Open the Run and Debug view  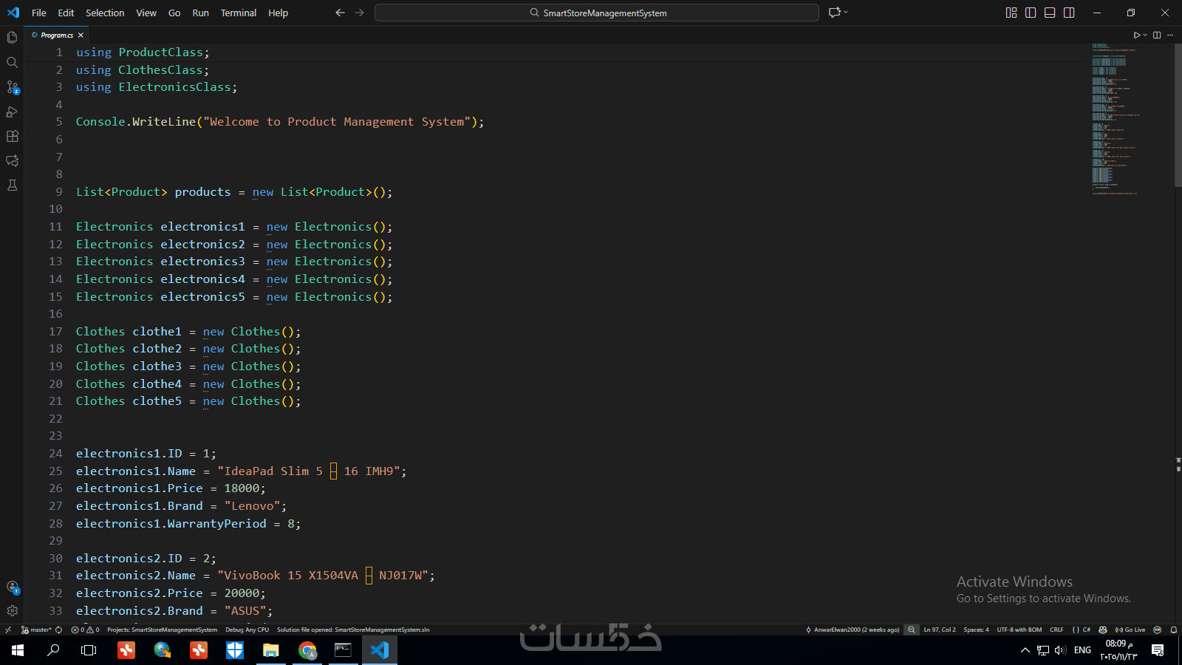point(12,112)
